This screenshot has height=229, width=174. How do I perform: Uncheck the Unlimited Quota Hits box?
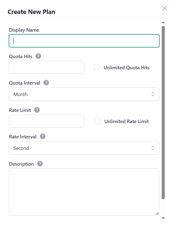pos(97,67)
